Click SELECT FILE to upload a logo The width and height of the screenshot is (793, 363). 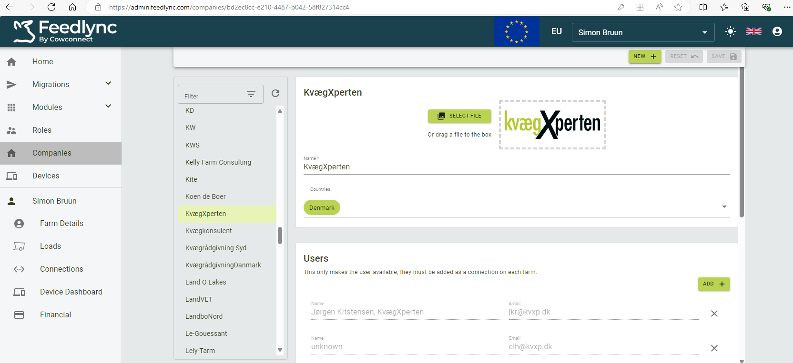[459, 116]
